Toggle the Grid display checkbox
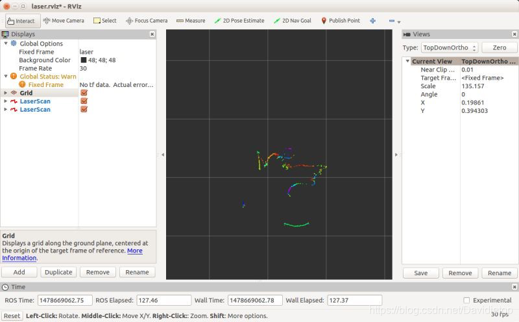 (x=84, y=93)
